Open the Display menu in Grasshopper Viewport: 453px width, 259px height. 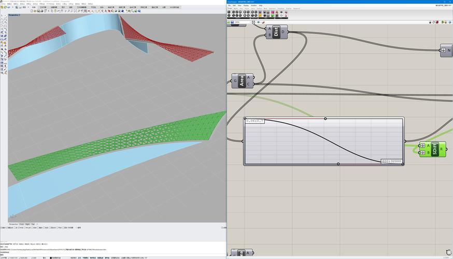[x=245, y=6]
